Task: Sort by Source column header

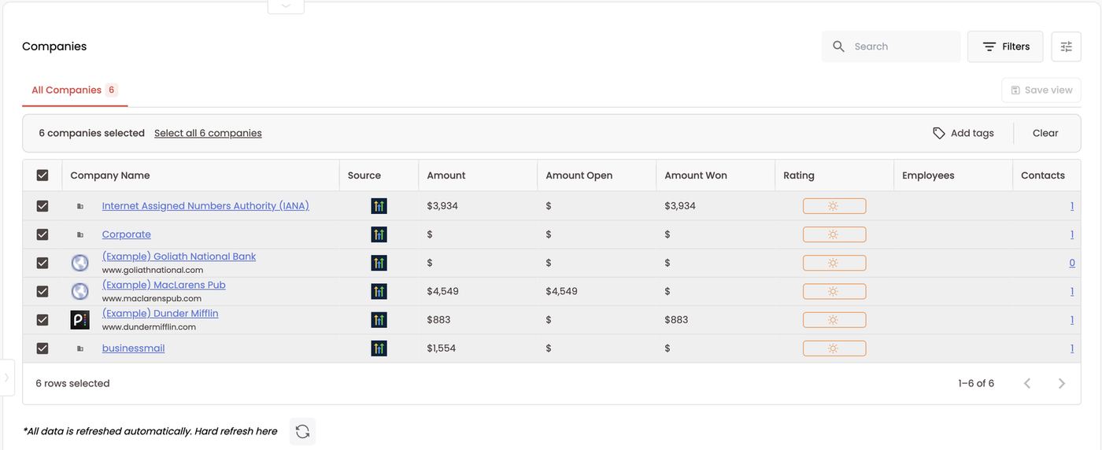Action: (x=364, y=175)
